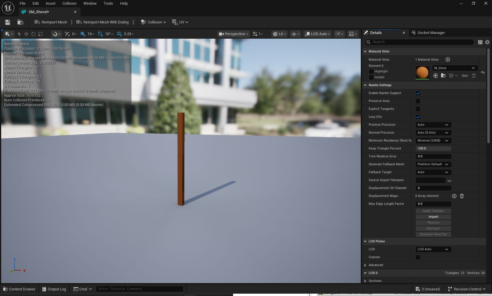Viewport: 492px width, 296px height.
Task: Open the Collision menu in menu bar
Action: (x=69, y=4)
